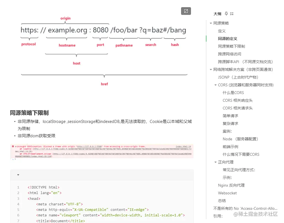Collapse the 同源策略 outline section
The image size is (284, 223).
pos(211,23)
